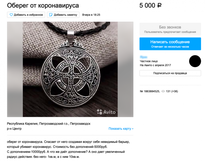Viewport: 205px width, 161px height.
Task: Click the right blurred gallery edge
Action: pos(125,69)
